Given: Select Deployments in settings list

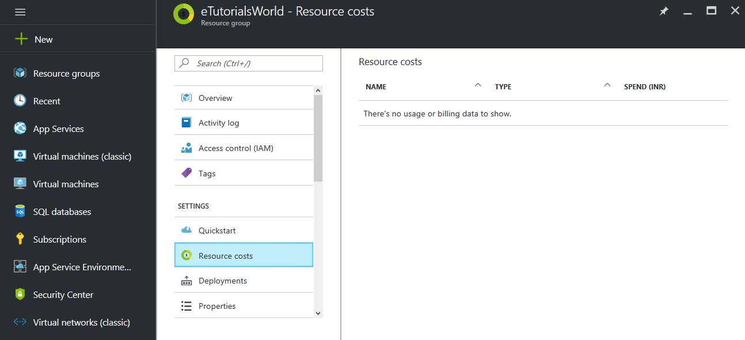Looking at the screenshot, I should (x=223, y=281).
